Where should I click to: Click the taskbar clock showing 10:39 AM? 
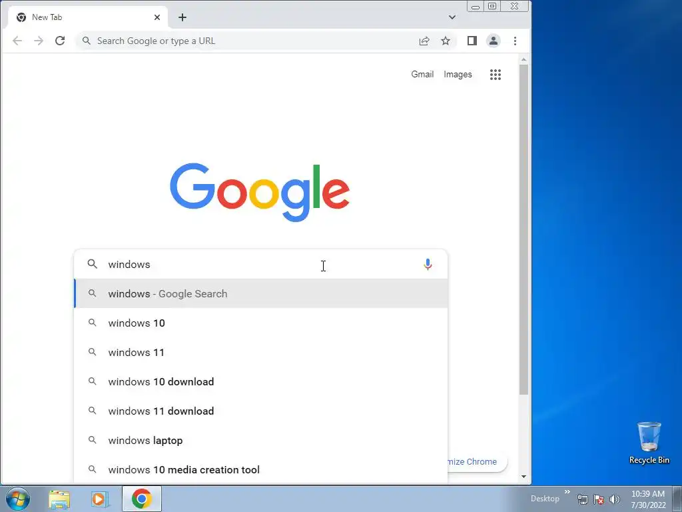[648, 499]
